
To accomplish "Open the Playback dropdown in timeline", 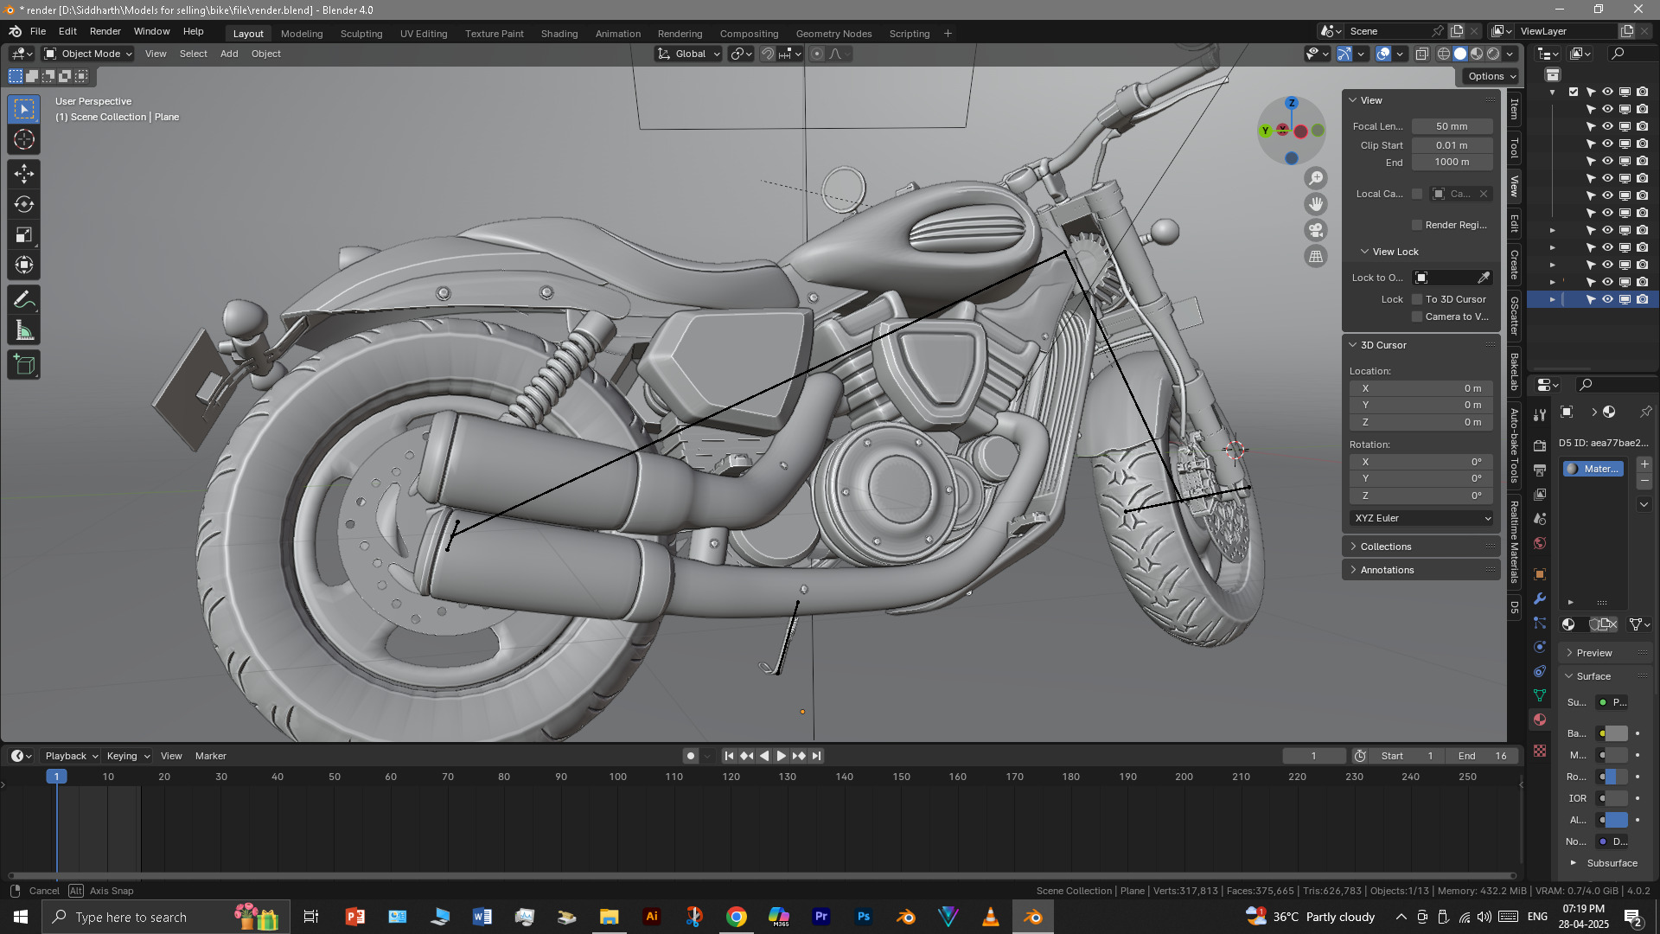I will pos(71,756).
